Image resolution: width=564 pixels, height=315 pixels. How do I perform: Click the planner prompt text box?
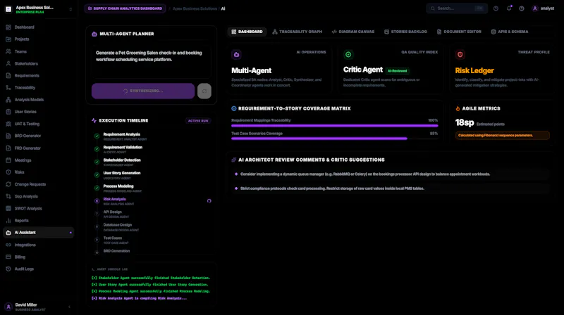(151, 62)
